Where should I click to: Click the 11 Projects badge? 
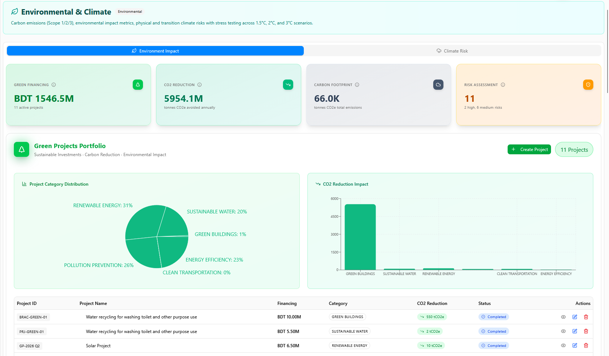coord(574,150)
